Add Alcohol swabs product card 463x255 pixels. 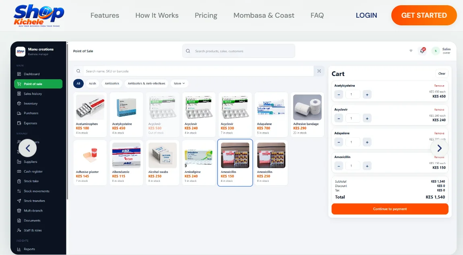click(x=162, y=162)
